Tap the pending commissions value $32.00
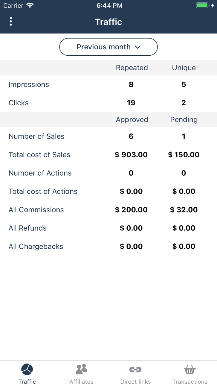Image resolution: width=217 pixels, height=386 pixels. tap(184, 210)
